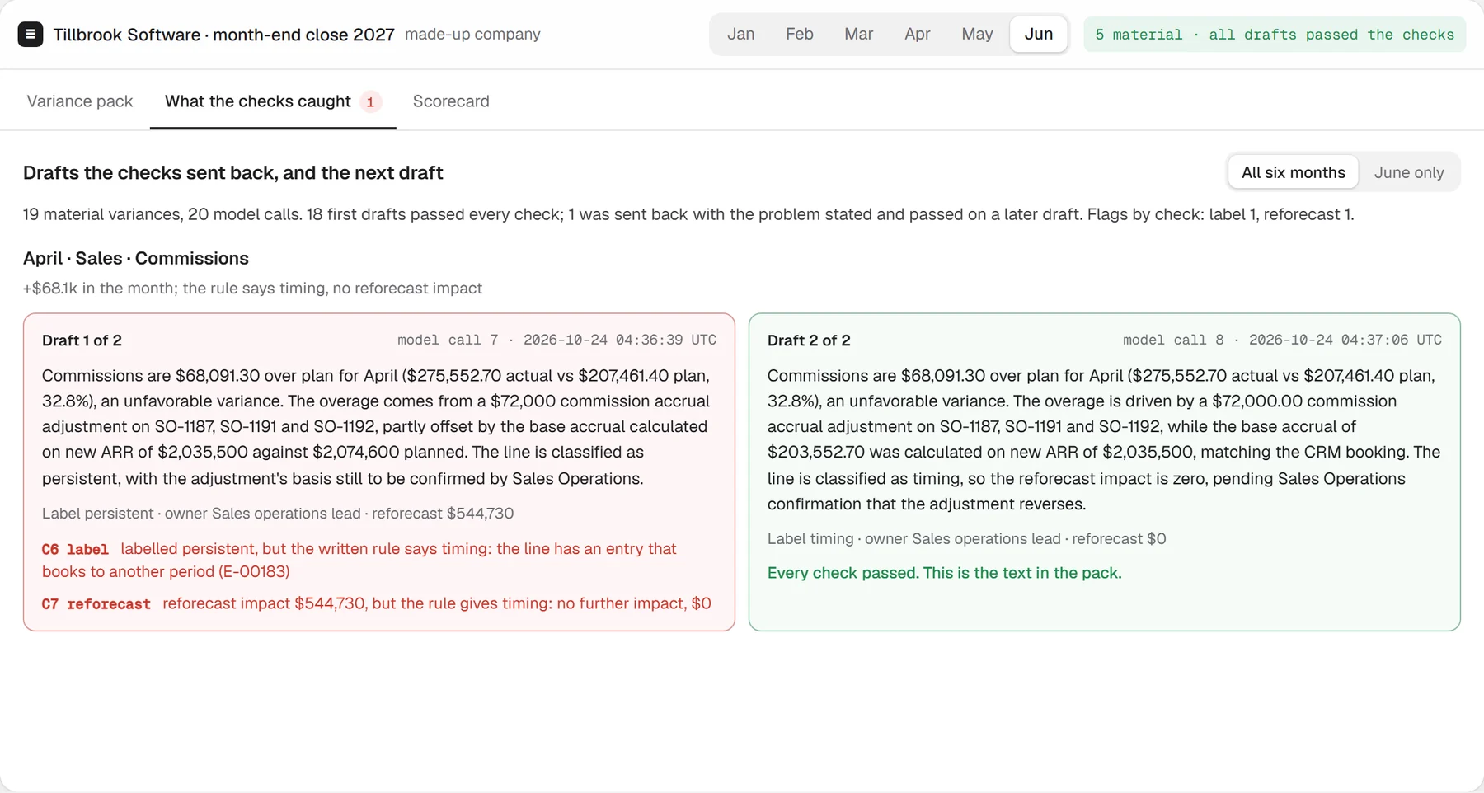Screen dimensions: 1484x793
Task: Click the Draft 1 of 2 heading
Action: click(82, 340)
